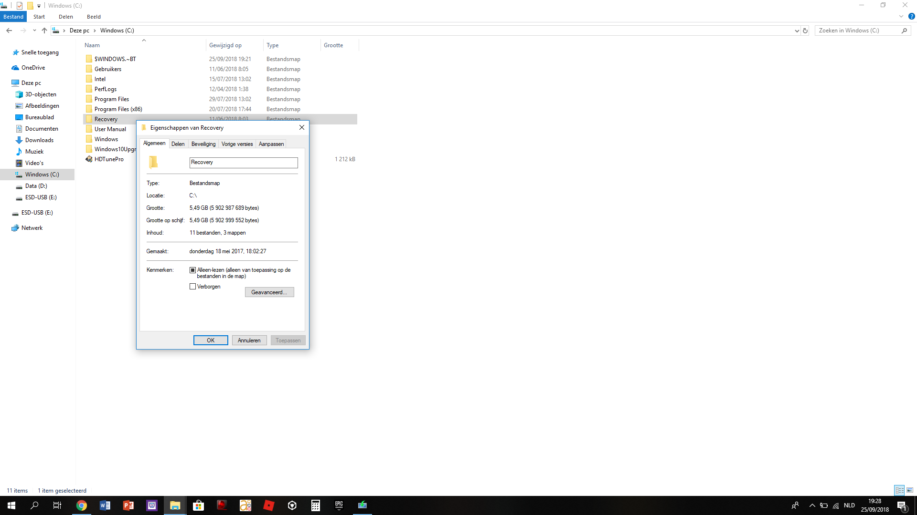The image size is (917, 515).
Task: Expand the ribbon with the chevron
Action: (x=901, y=16)
